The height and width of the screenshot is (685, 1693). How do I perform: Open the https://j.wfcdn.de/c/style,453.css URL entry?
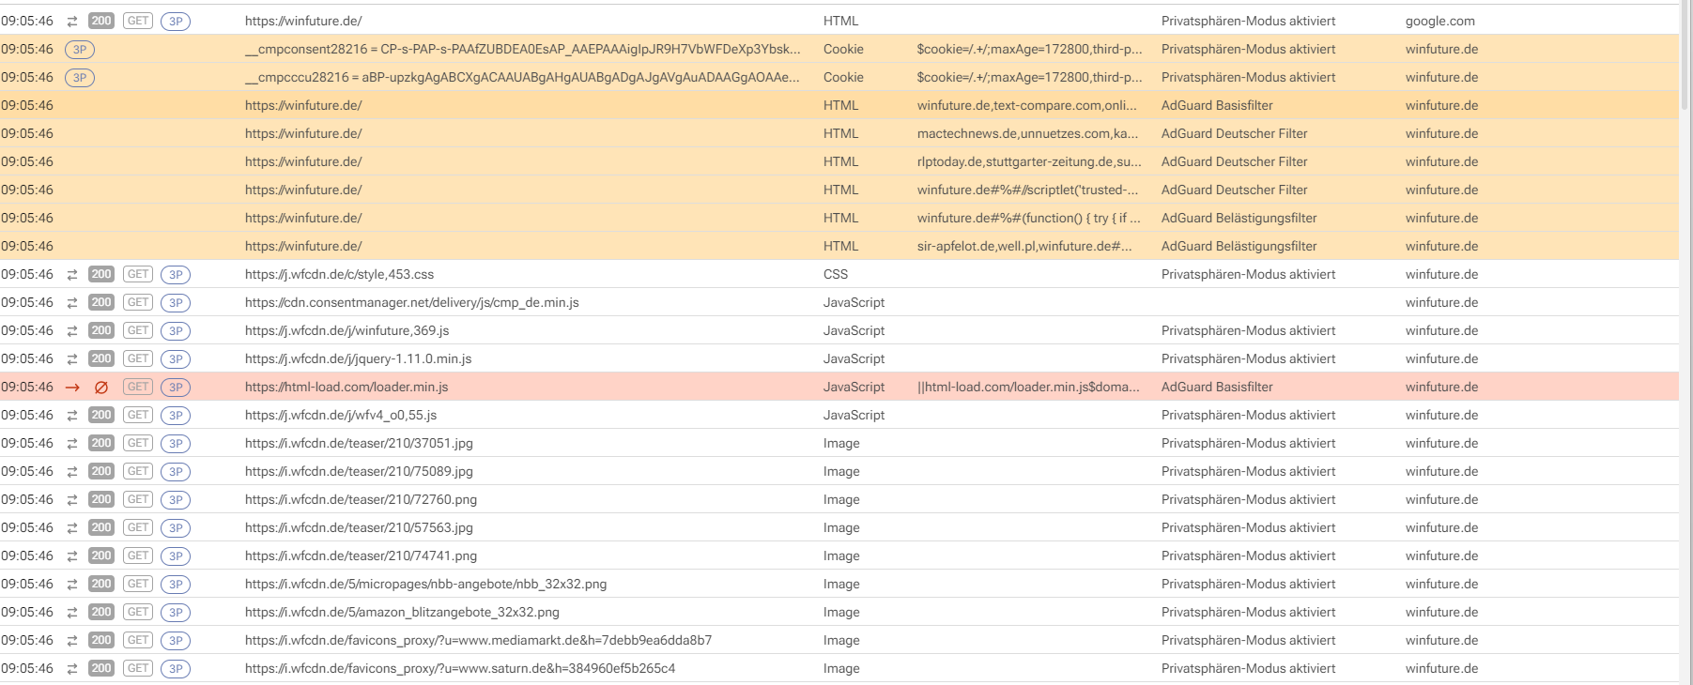coord(339,274)
